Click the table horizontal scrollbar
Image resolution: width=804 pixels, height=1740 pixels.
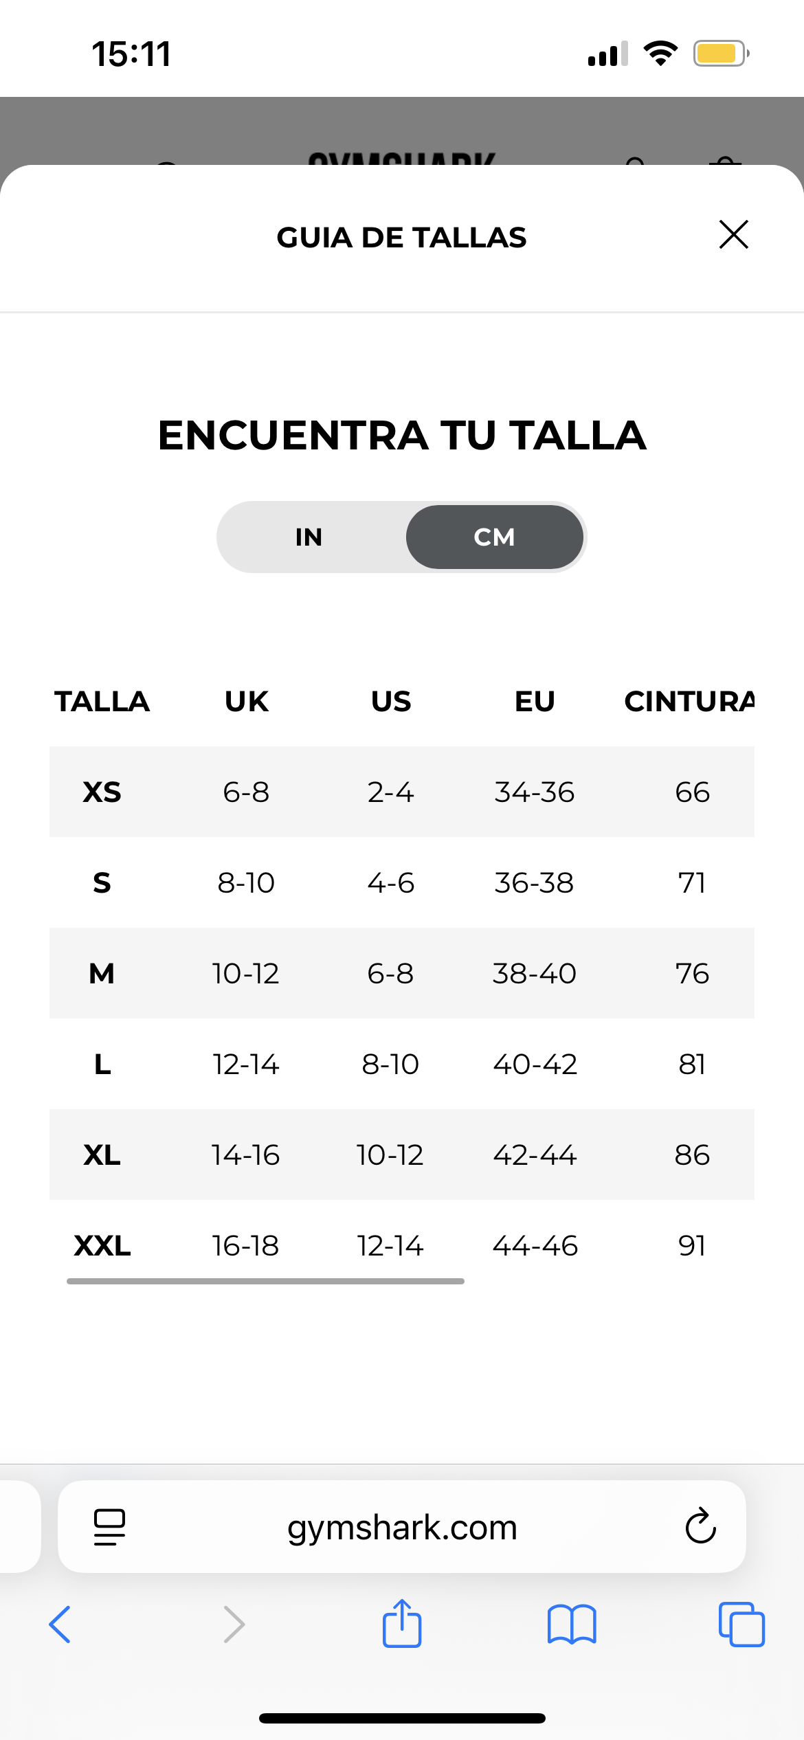pos(265,1281)
